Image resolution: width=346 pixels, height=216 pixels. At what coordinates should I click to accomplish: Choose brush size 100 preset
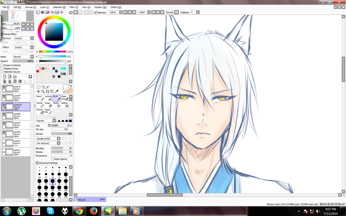coord(59,188)
